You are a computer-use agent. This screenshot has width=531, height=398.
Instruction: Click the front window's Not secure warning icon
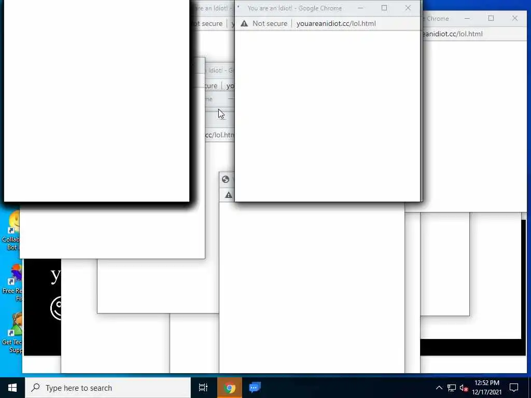point(244,23)
